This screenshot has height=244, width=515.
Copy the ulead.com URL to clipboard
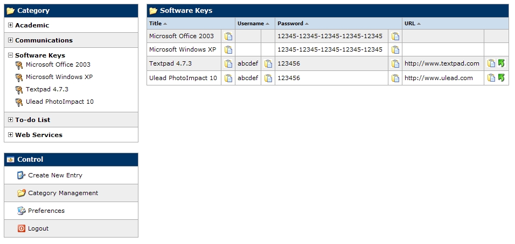[491, 77]
